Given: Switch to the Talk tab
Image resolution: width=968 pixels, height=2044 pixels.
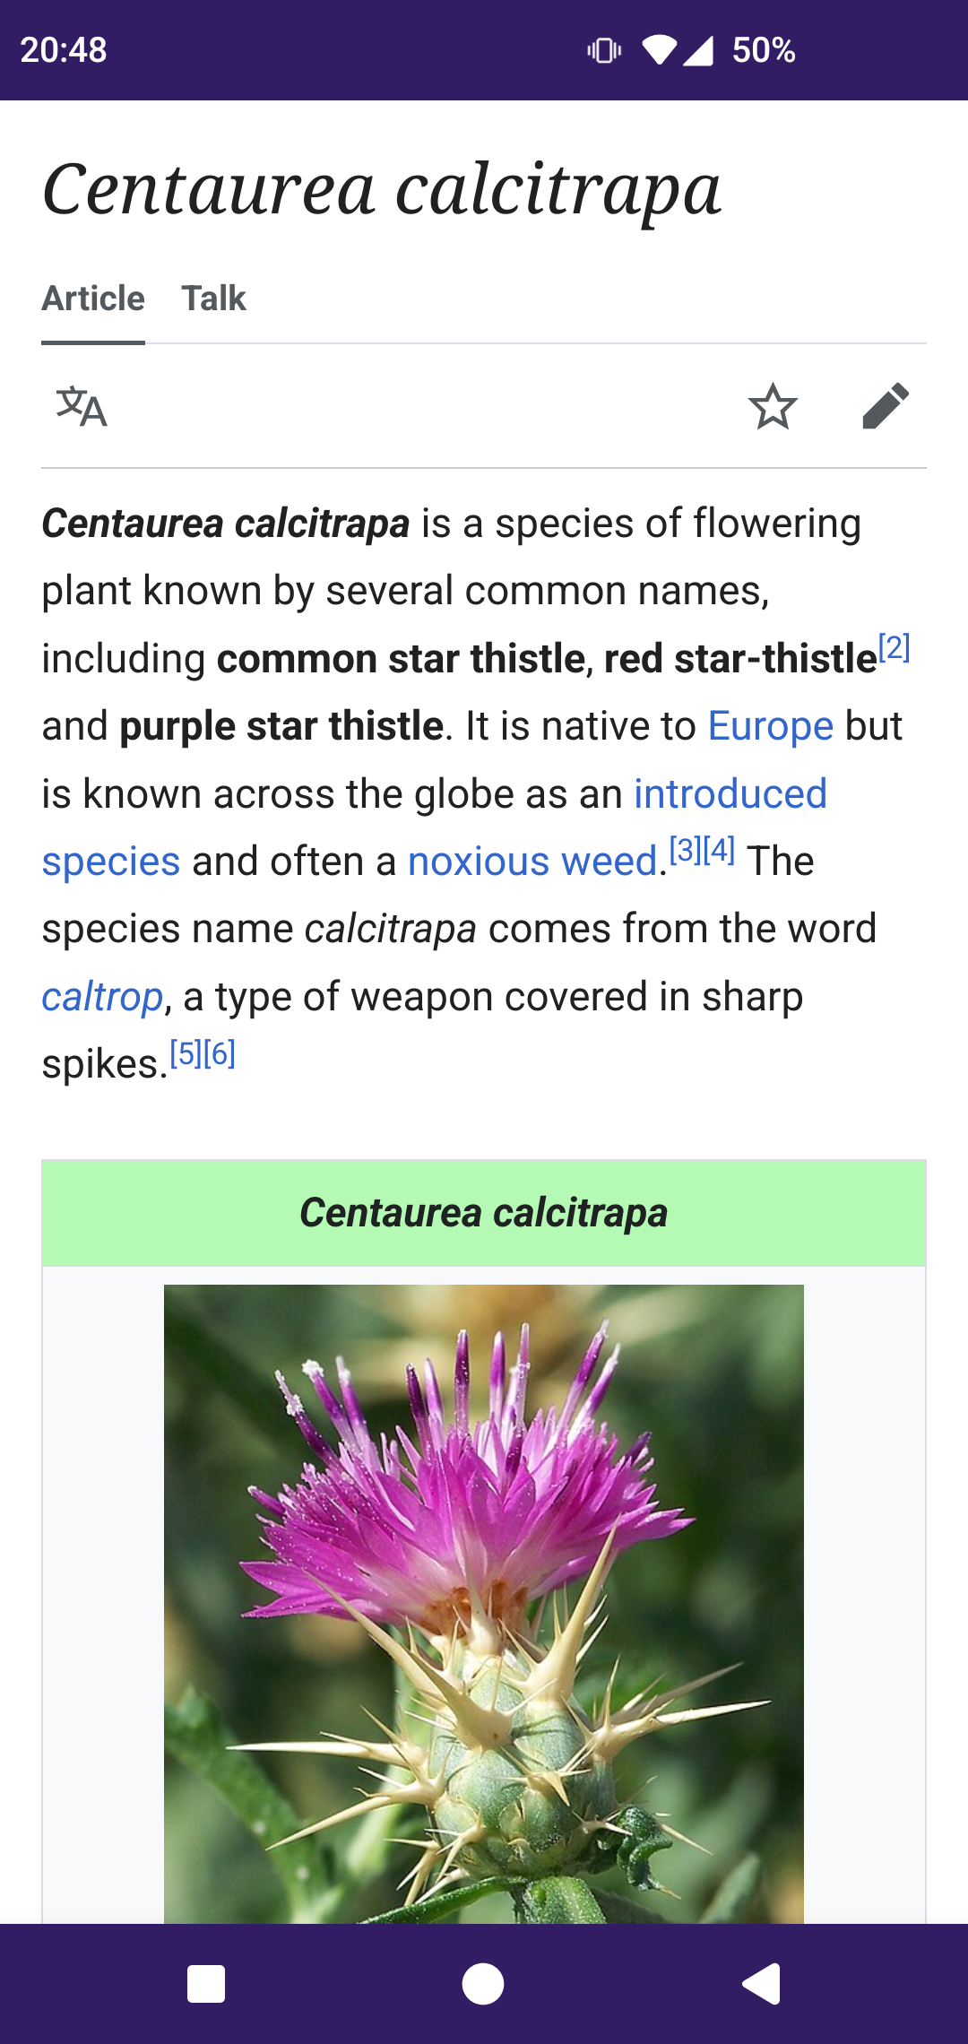Looking at the screenshot, I should 213,299.
